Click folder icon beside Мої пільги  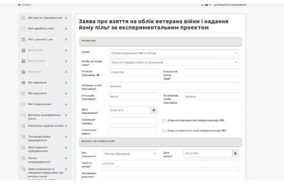point(23,72)
